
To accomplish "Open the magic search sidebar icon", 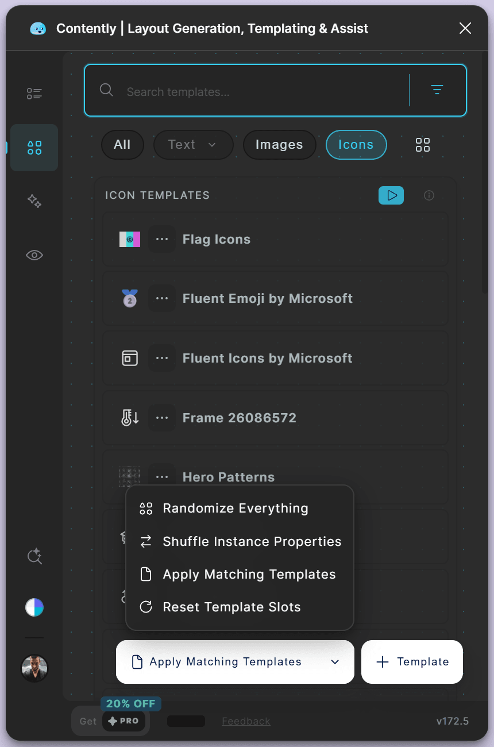I will 34,556.
